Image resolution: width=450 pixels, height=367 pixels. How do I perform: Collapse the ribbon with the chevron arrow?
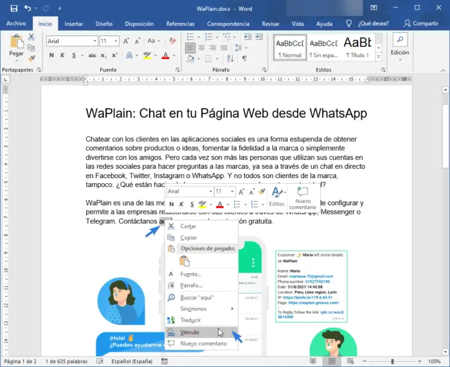coord(443,70)
